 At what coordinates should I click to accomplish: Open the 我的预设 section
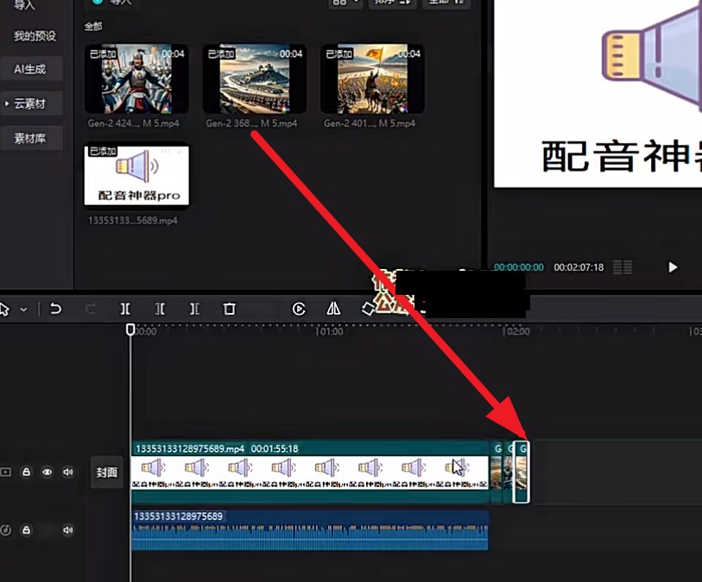pyautogui.click(x=35, y=35)
